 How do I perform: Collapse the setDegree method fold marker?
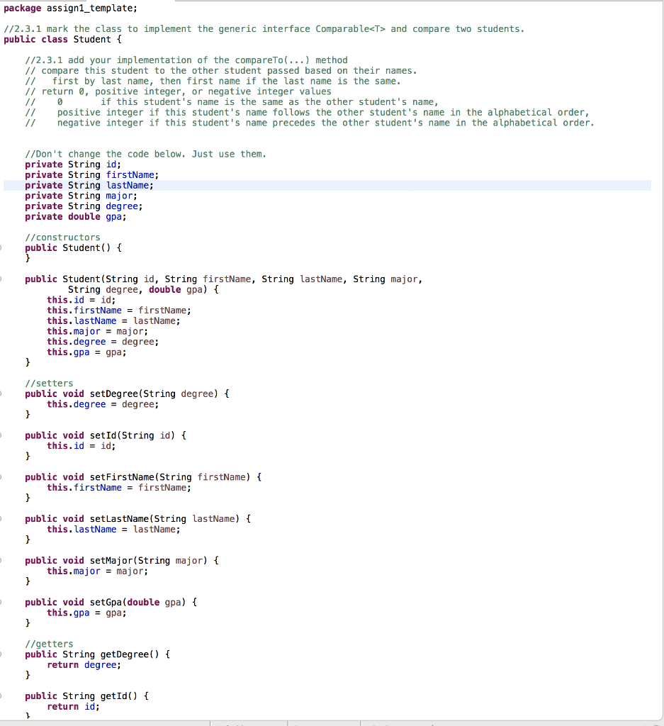click(x=2, y=393)
